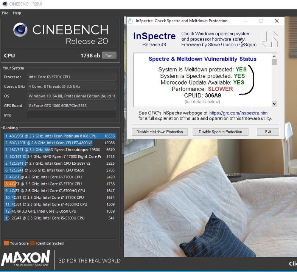Screen dimensions: 297x272
Task: Click the orange Your Score legend swatch
Action: [7, 243]
